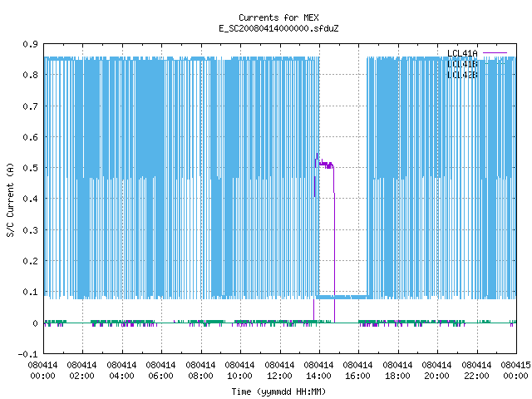Click the '080414 22:00' x-axis tick label
The height and width of the screenshot is (399, 532).
tap(476, 371)
